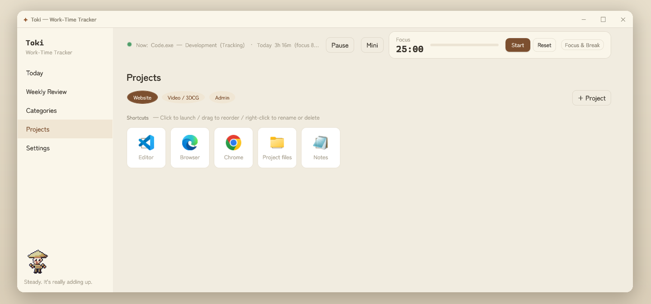Minimize the Toki window

(584, 20)
